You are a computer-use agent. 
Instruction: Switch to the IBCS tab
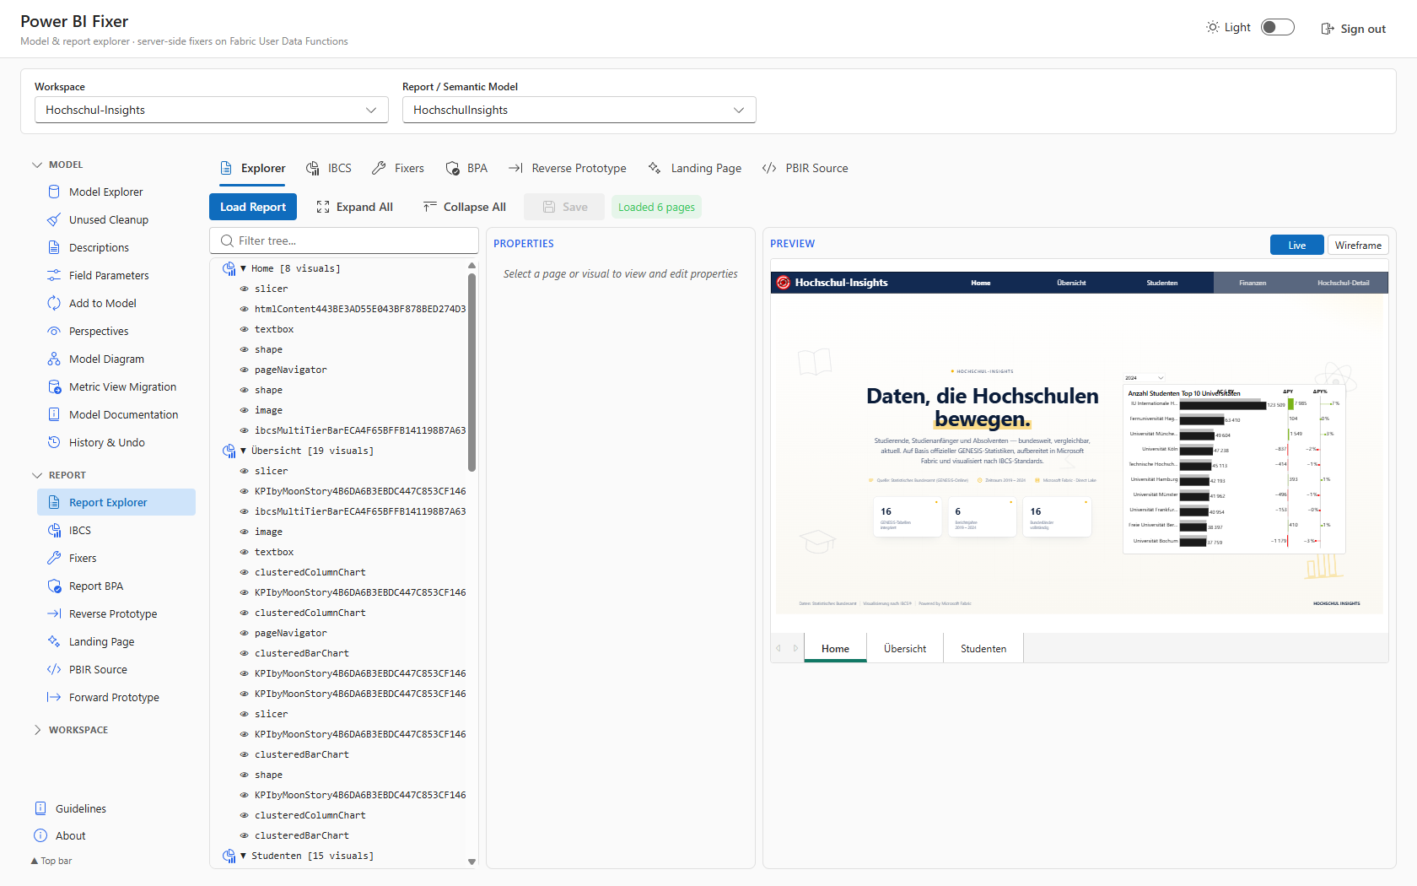coord(329,168)
